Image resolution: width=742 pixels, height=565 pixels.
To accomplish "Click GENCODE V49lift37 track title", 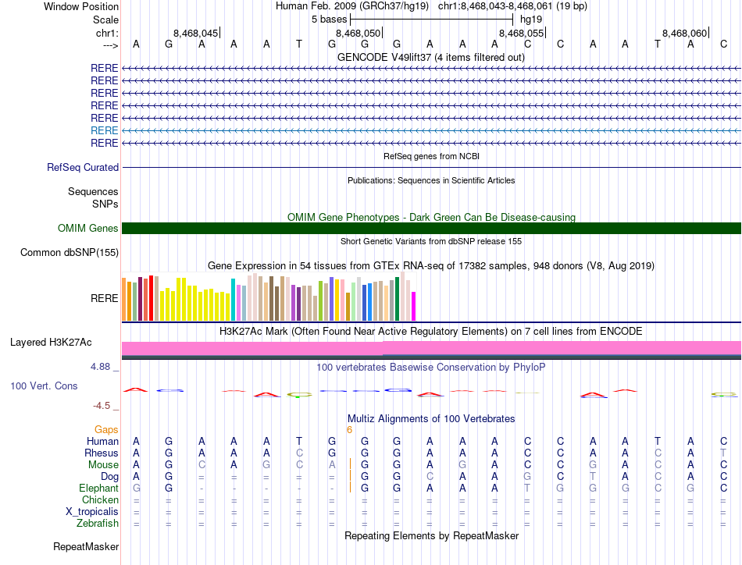I will (x=431, y=58).
